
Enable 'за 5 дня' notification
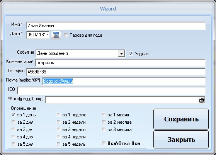click(x=14, y=144)
